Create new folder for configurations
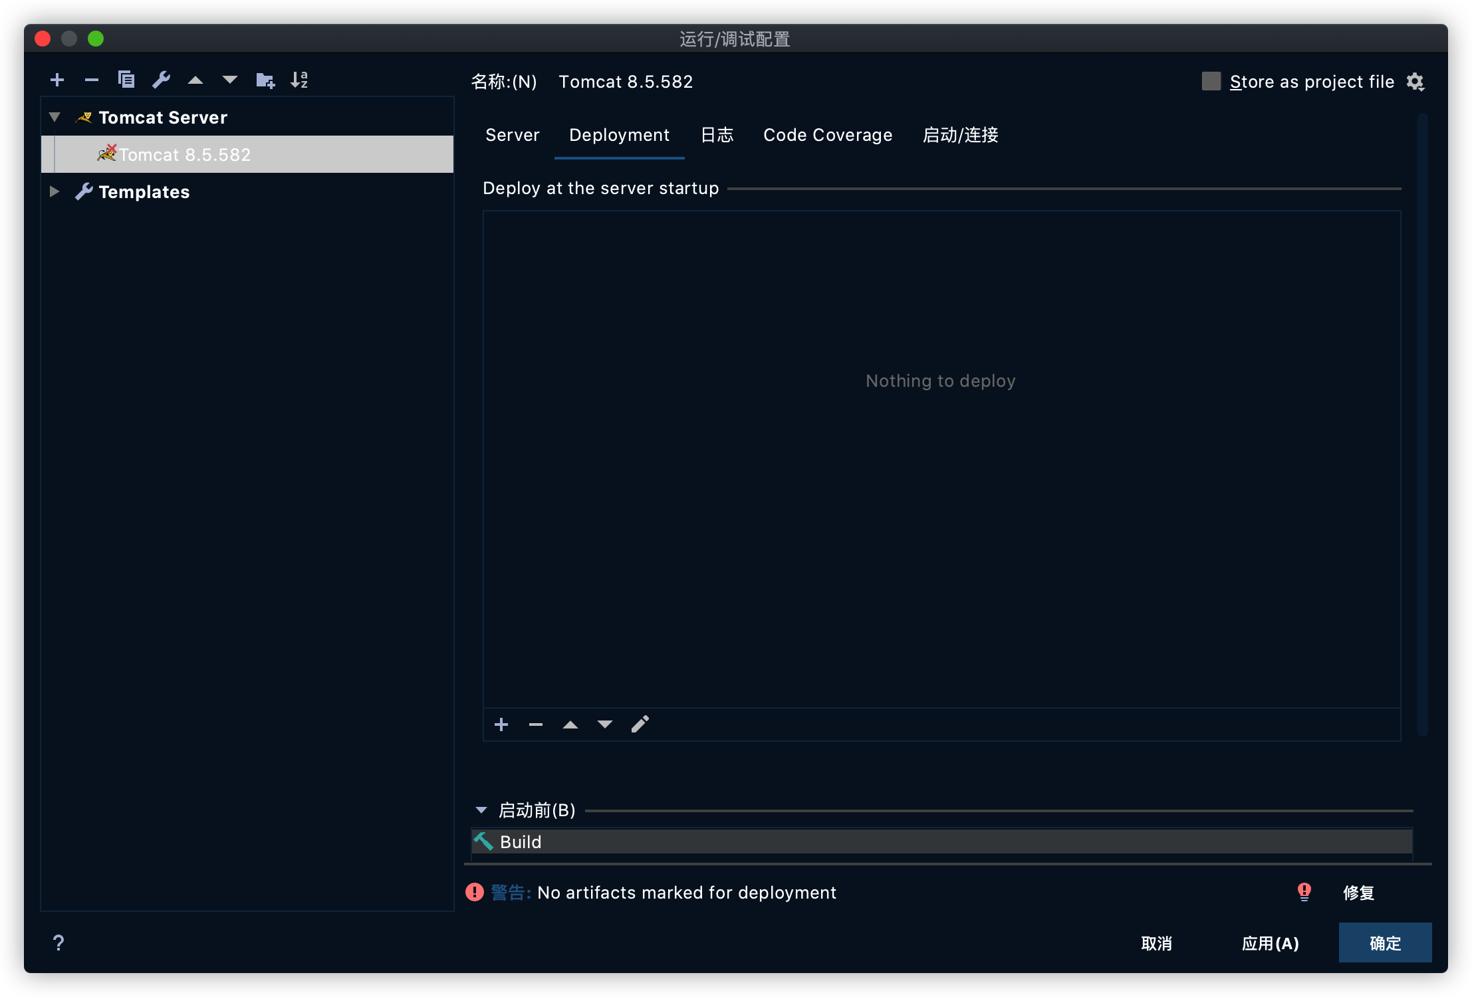 pyautogui.click(x=265, y=80)
